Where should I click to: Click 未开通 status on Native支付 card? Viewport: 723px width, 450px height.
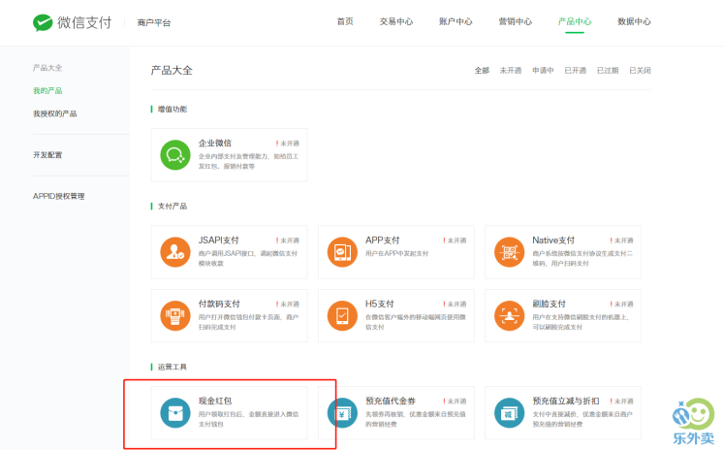[x=621, y=241]
